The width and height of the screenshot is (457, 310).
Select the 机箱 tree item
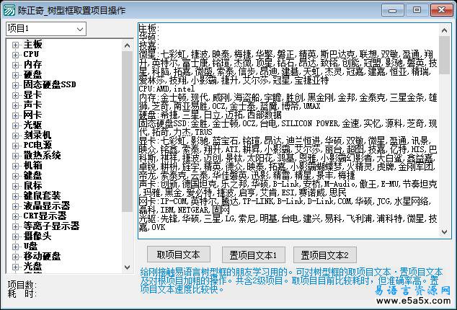pos(32,165)
